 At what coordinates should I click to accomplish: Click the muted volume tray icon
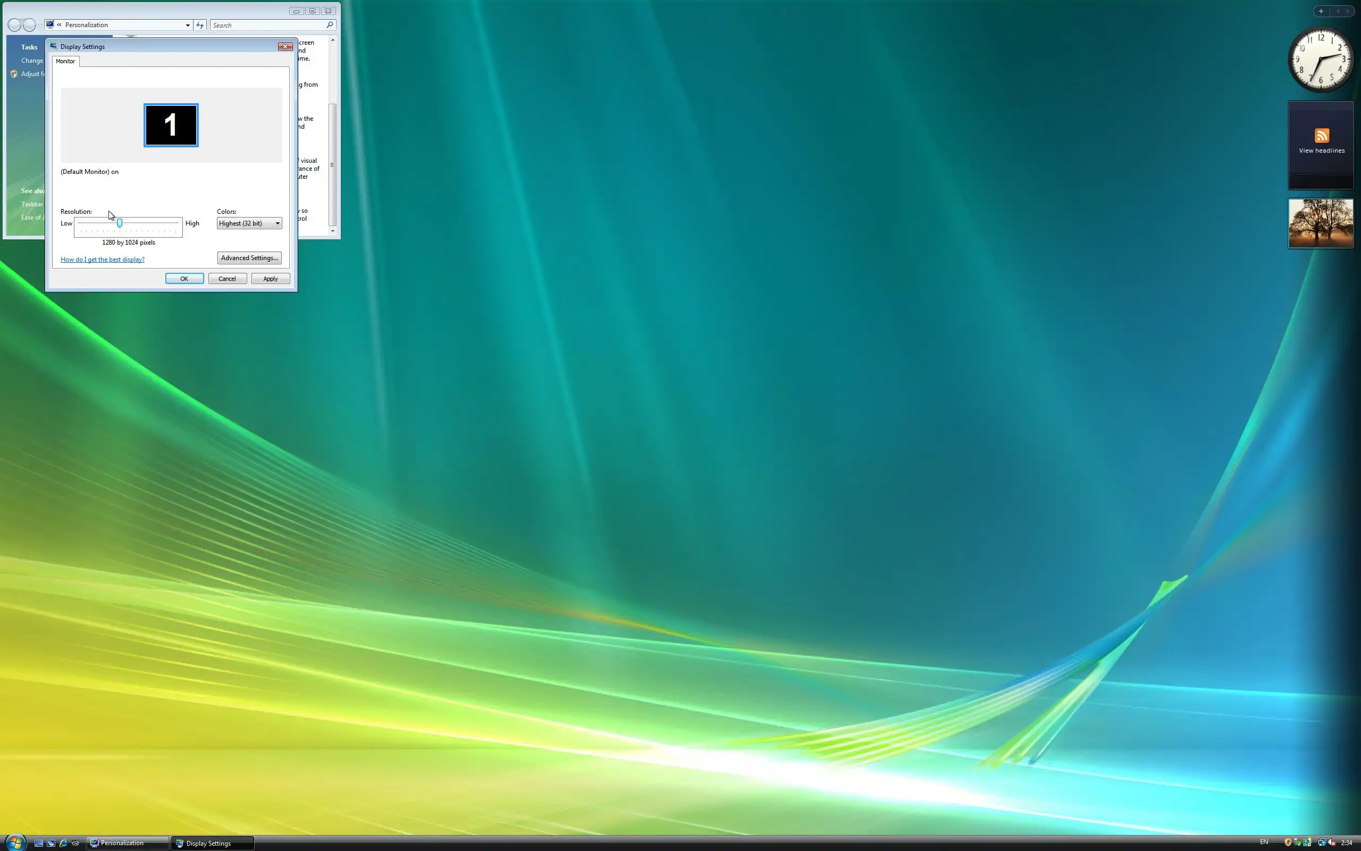[1331, 842]
